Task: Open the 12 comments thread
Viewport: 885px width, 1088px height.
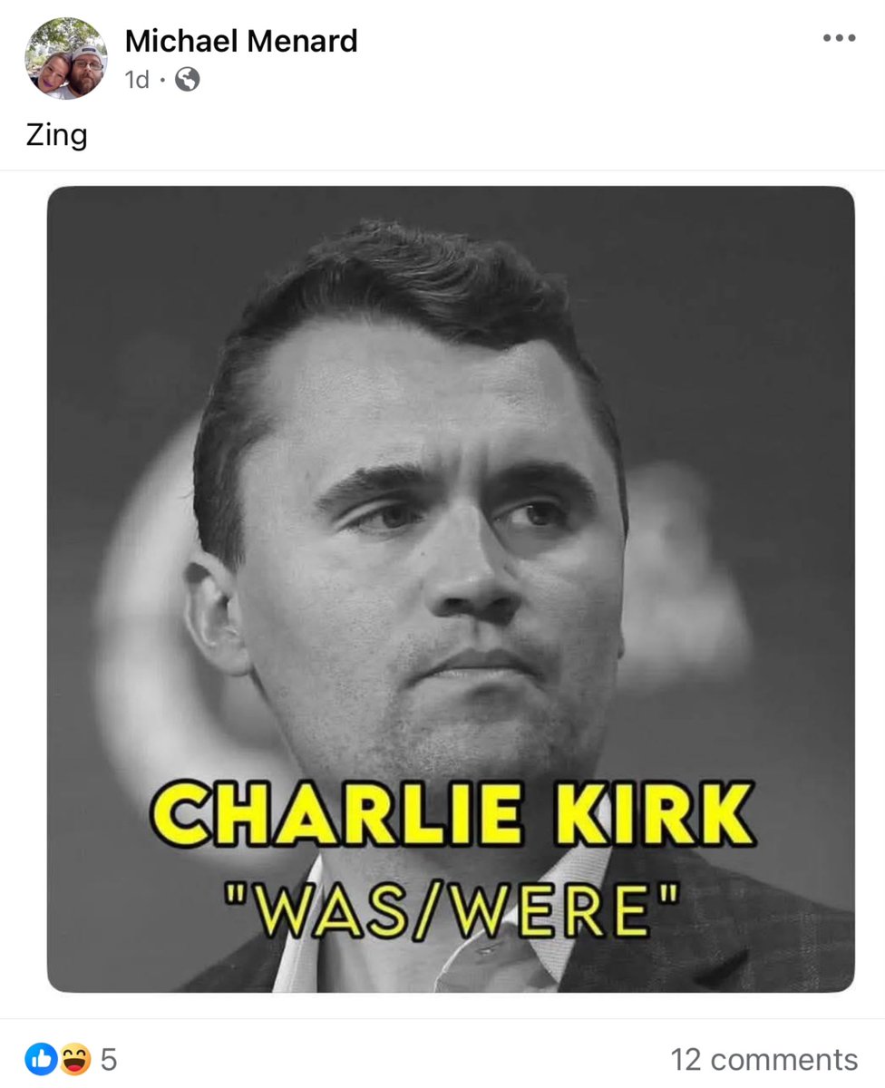Action: tap(763, 1059)
